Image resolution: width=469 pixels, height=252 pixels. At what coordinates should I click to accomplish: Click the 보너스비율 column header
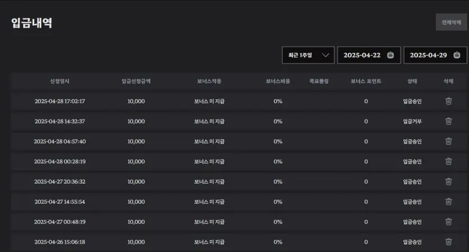[278, 81]
